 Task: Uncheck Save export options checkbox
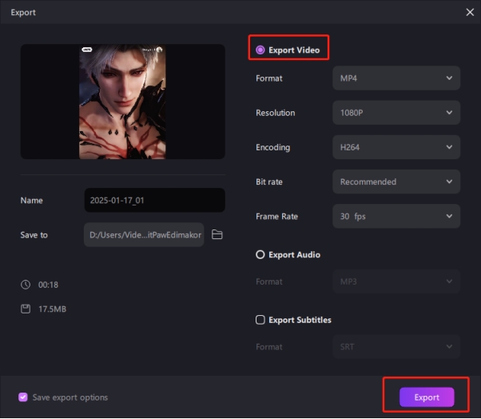(x=23, y=397)
